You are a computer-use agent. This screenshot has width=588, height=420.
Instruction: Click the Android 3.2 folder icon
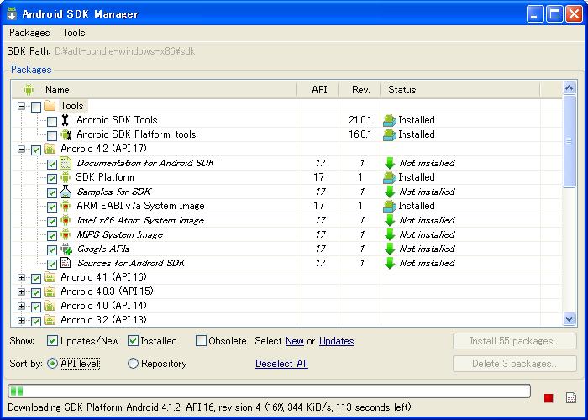(x=50, y=320)
